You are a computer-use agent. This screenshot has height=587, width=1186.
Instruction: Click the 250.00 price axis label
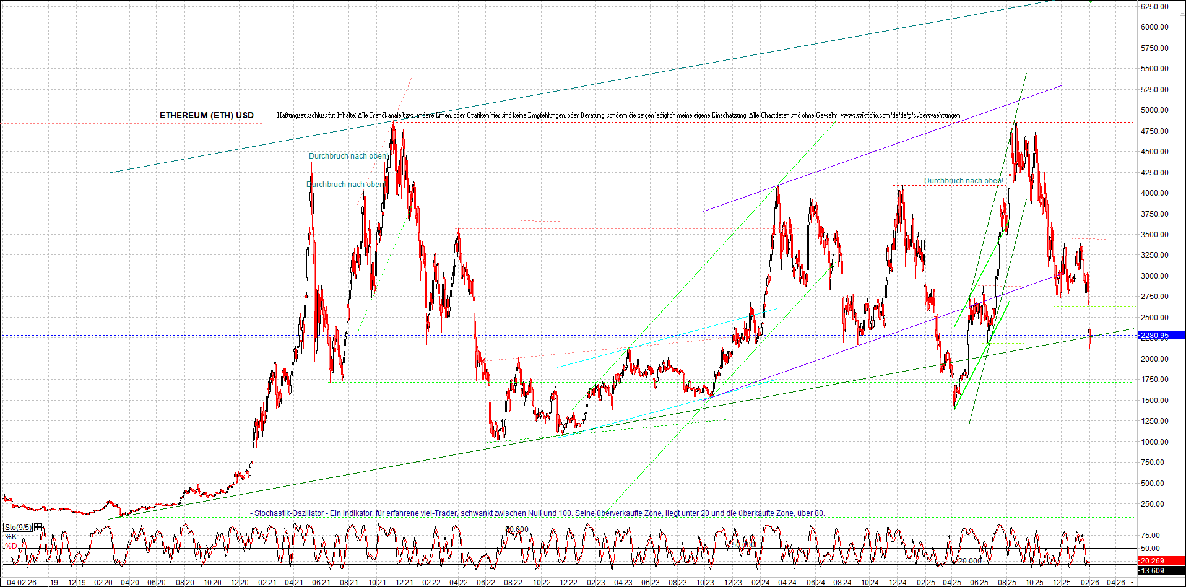point(1152,504)
